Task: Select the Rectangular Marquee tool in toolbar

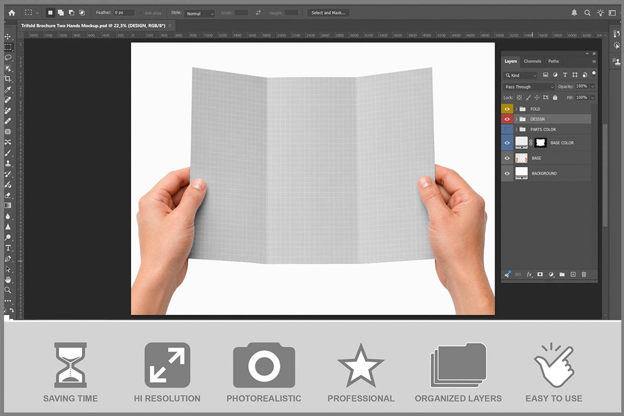Action: pyautogui.click(x=8, y=47)
